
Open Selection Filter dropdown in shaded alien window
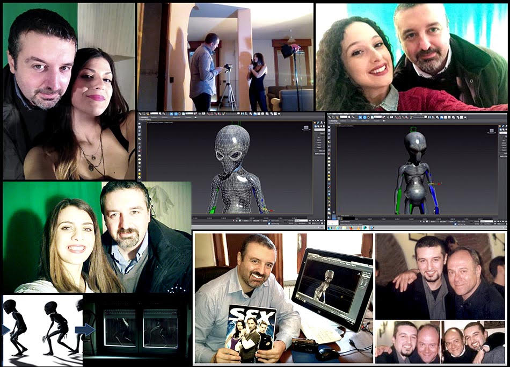point(344,117)
